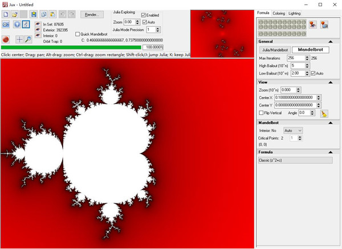Click the red stop render icon

tap(6, 39)
